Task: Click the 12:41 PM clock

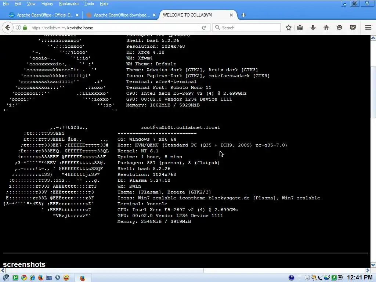Action: pyautogui.click(x=360, y=278)
